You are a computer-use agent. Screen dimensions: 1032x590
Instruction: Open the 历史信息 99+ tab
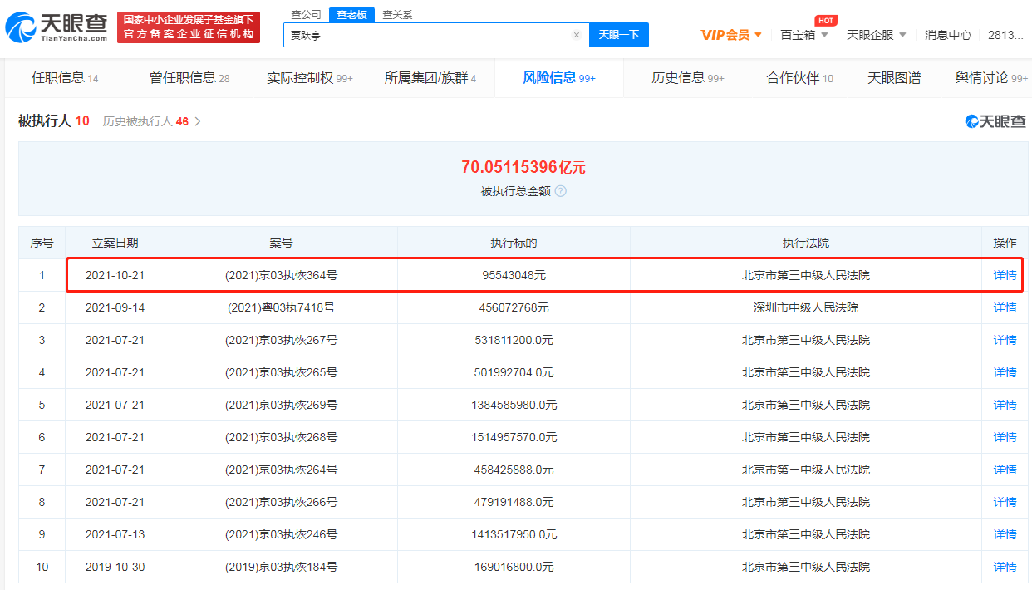point(688,78)
